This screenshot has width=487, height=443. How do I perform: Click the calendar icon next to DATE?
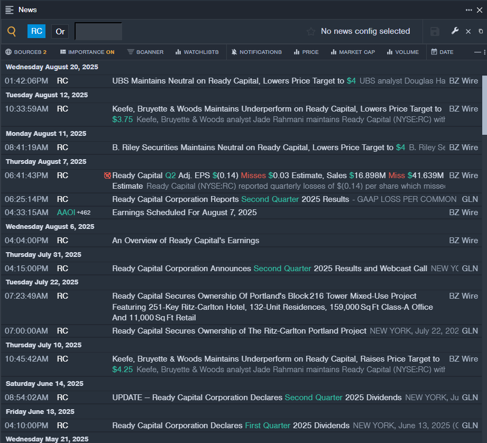click(434, 51)
